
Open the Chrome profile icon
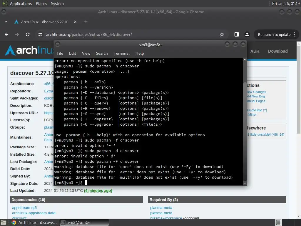coord(247,35)
